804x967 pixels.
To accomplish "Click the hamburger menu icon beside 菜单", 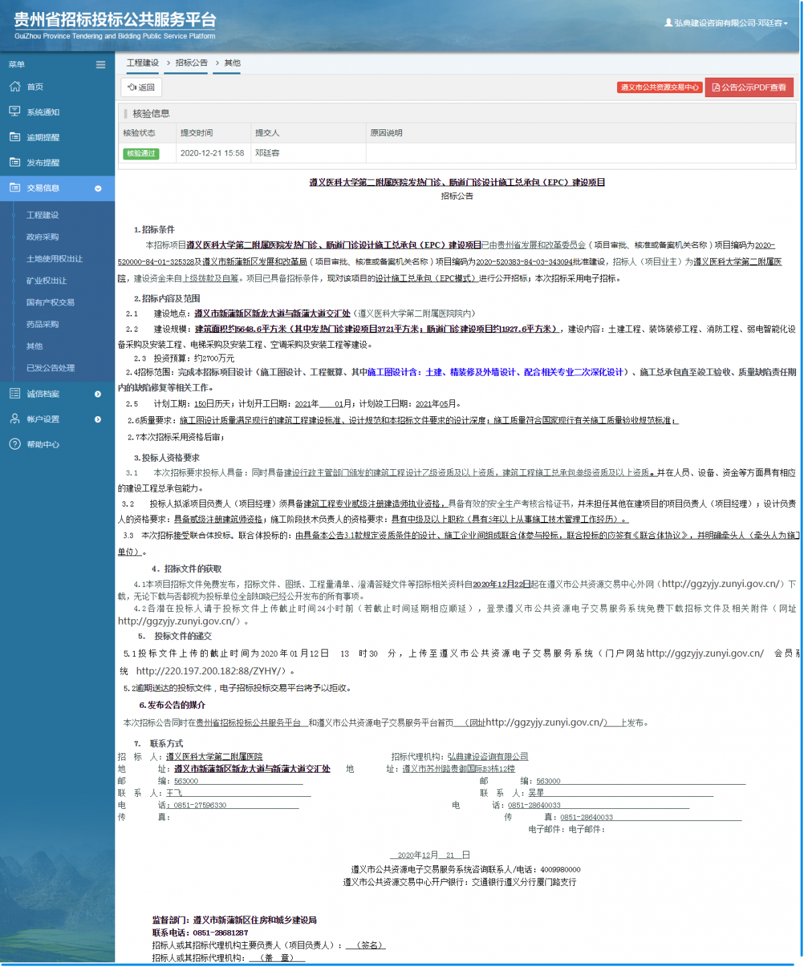I will pos(100,64).
